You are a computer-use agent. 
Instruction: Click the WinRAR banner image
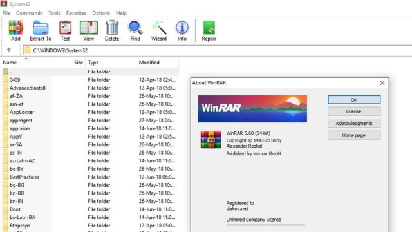pos(252,109)
